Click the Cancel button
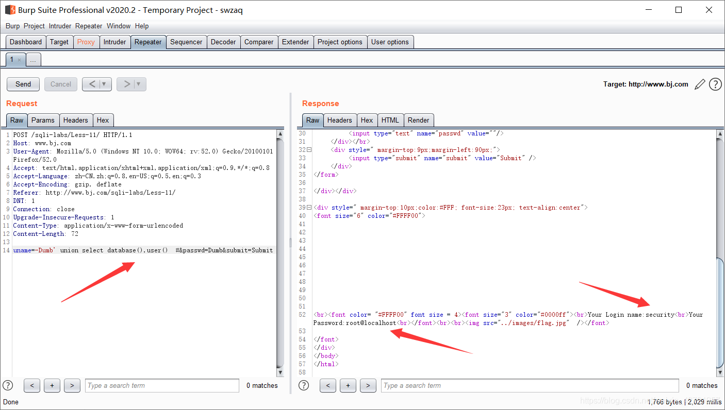 pyautogui.click(x=61, y=84)
